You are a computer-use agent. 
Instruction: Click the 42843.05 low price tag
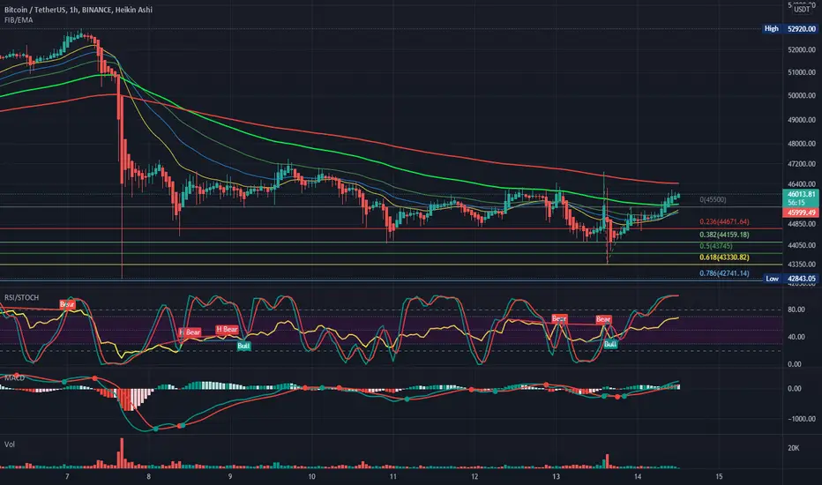pos(802,279)
